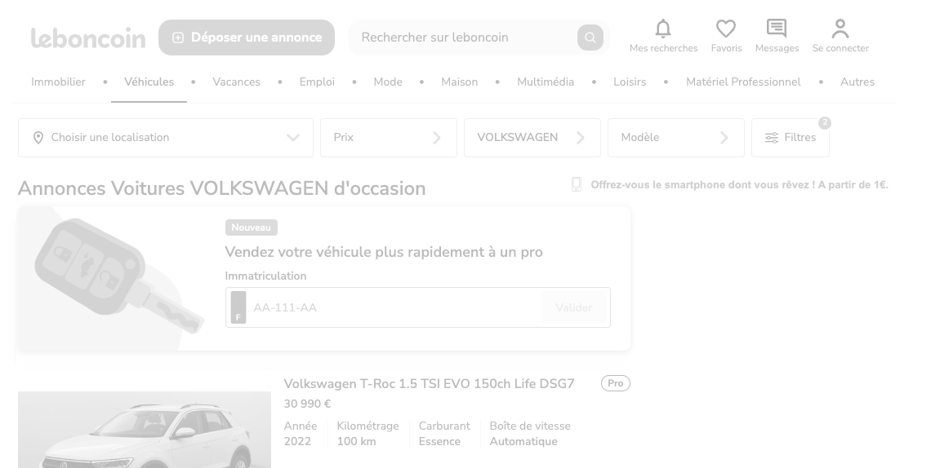Image resolution: width=931 pixels, height=468 pixels.
Task: Open the VOLKSWAGEN brand filter
Action: click(532, 138)
